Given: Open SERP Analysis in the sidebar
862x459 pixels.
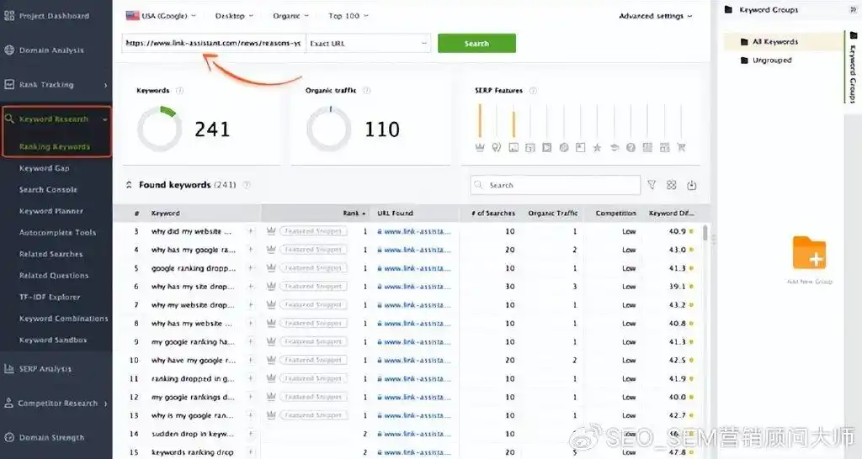Looking at the screenshot, I should (45, 369).
